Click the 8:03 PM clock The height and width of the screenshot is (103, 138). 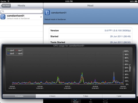pos(69,1)
